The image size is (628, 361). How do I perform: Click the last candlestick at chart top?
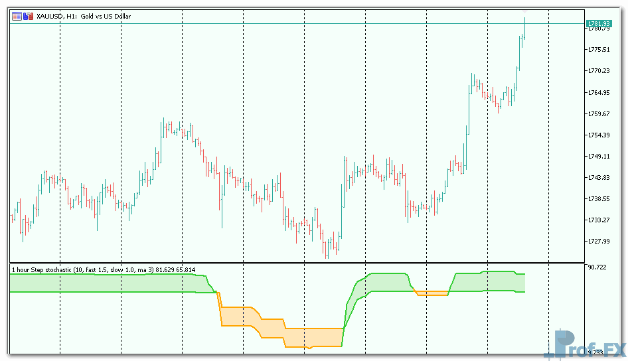coord(524,30)
